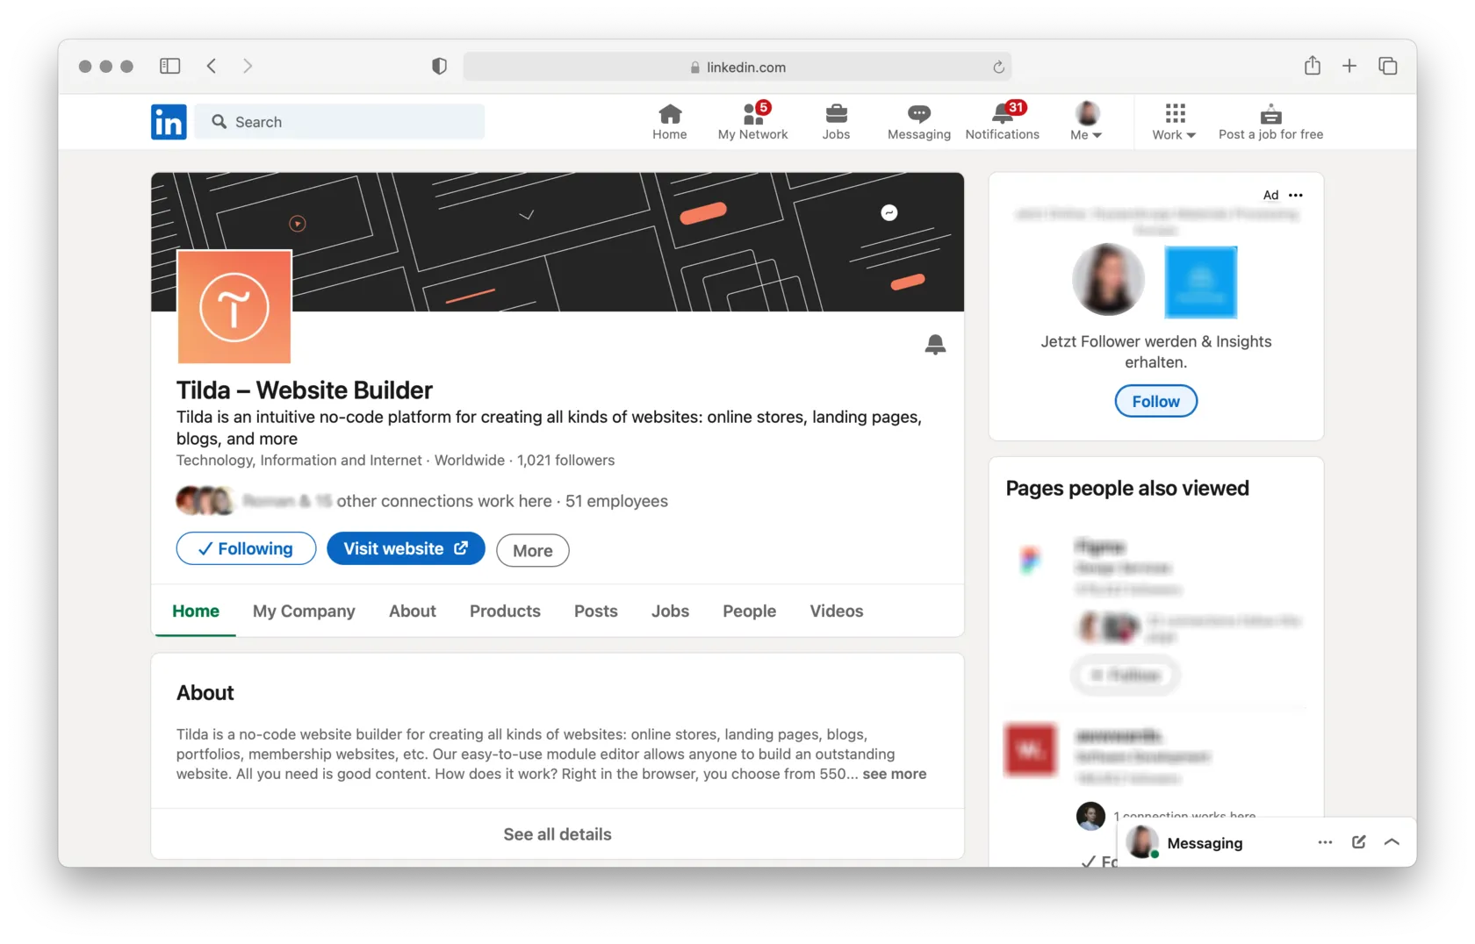Image resolution: width=1475 pixels, height=944 pixels.
Task: Switch to the Posts tab
Action: [596, 611]
